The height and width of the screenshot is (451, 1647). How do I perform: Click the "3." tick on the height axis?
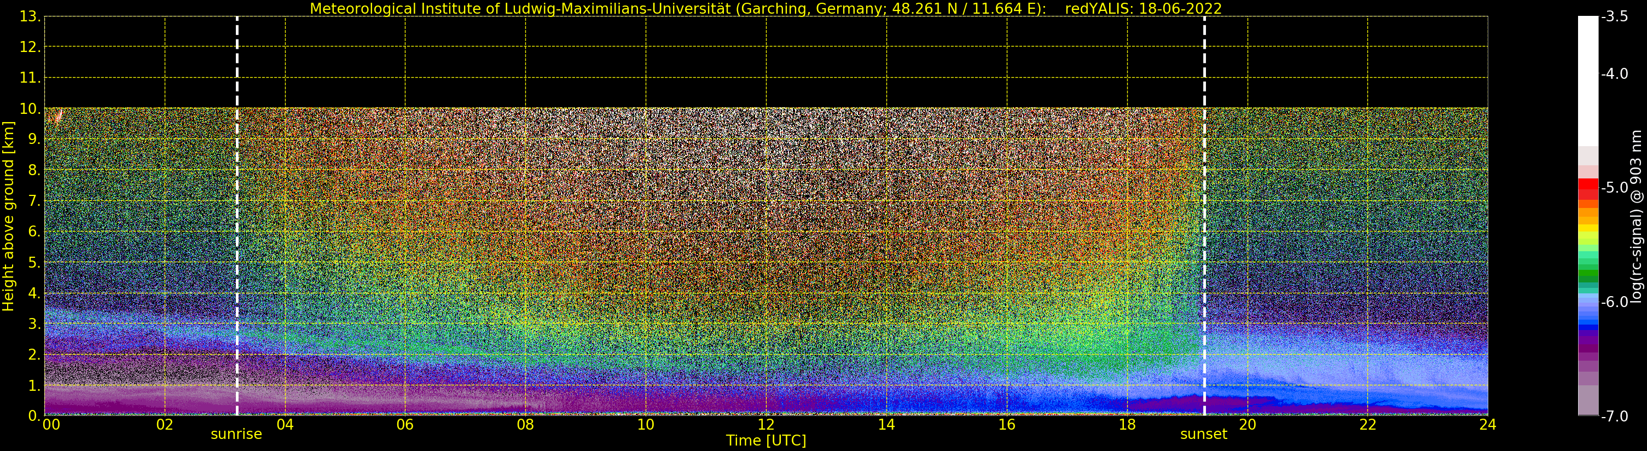(x=34, y=323)
